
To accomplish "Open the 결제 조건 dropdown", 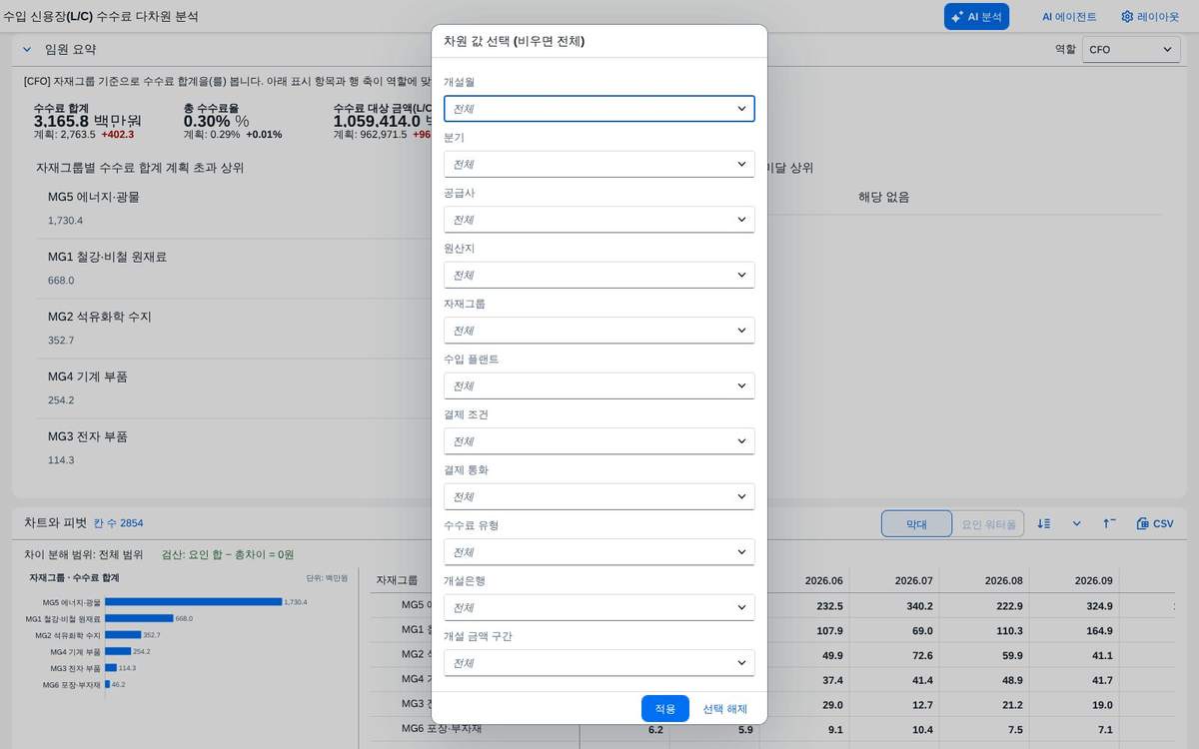I will tap(599, 441).
